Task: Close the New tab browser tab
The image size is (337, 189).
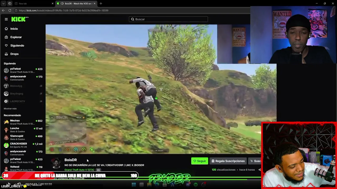Action: (52, 3)
